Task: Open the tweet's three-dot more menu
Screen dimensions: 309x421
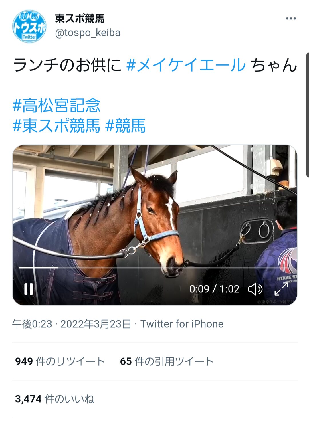Action: [291, 19]
